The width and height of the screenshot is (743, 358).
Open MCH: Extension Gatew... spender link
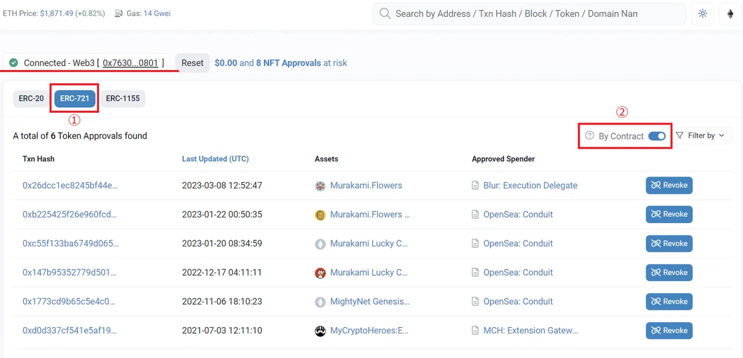coord(531,331)
